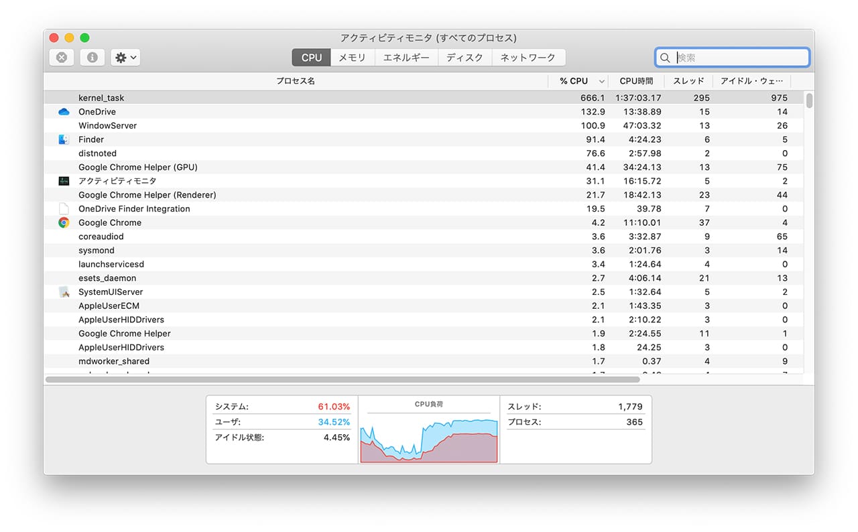The width and height of the screenshot is (858, 532).
Task: Sort by プロセス名 column header
Action: pos(296,81)
